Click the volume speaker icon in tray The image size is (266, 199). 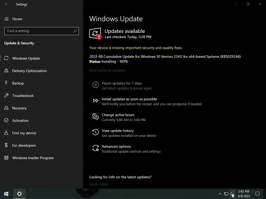232,194
